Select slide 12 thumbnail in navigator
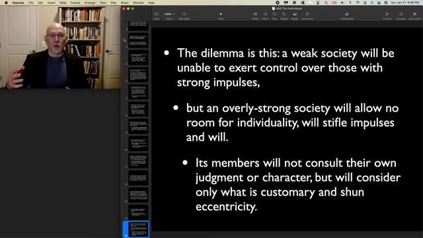The height and width of the screenshot is (238, 423). click(138, 178)
